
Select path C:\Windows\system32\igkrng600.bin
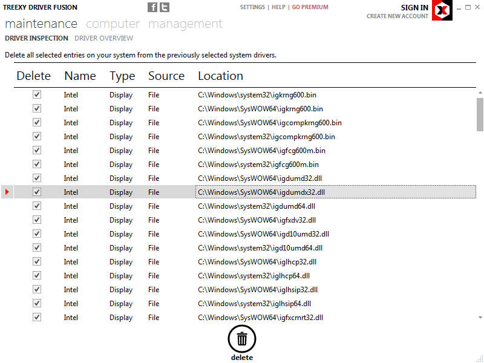pyautogui.click(x=257, y=95)
